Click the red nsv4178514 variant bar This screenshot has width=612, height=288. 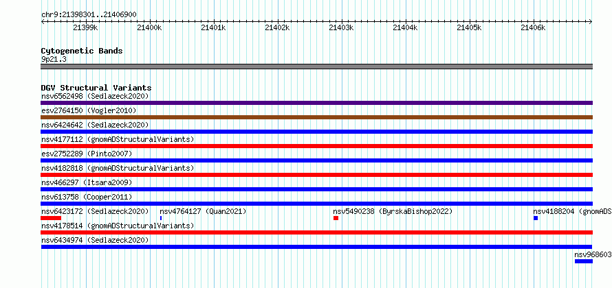pyautogui.click(x=316, y=232)
